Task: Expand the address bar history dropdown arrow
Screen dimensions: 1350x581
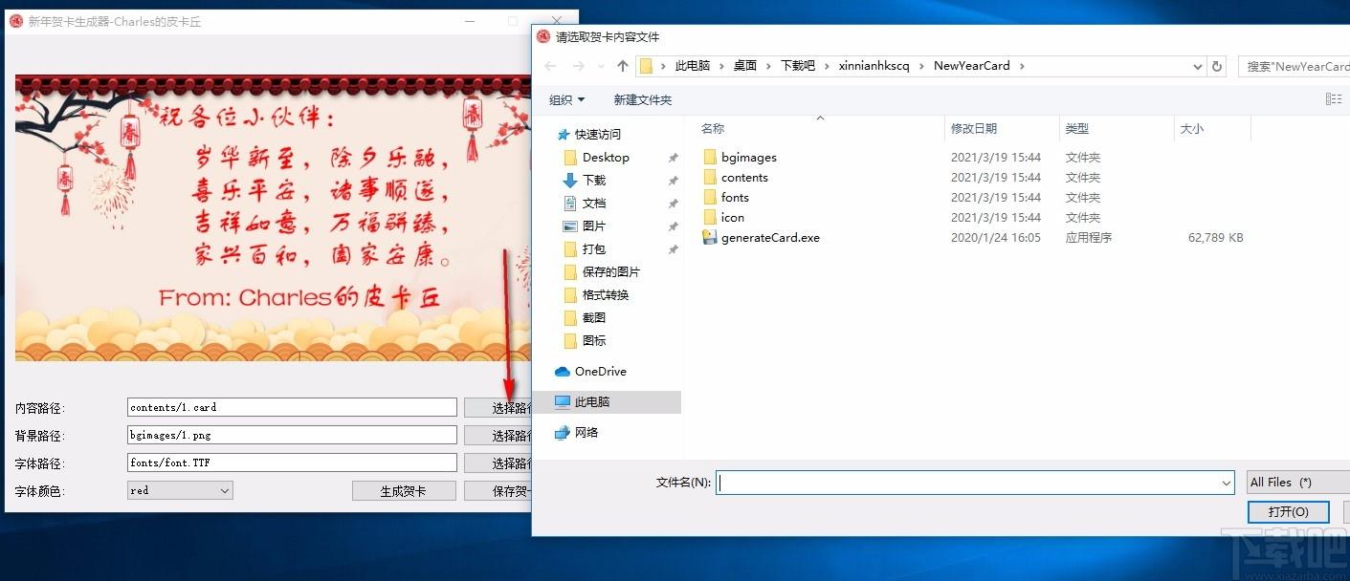Action: 1198,66
